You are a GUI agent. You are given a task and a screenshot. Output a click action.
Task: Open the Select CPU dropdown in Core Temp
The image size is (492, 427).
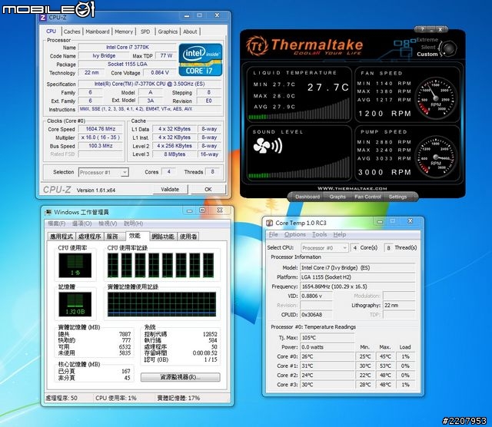(x=324, y=248)
